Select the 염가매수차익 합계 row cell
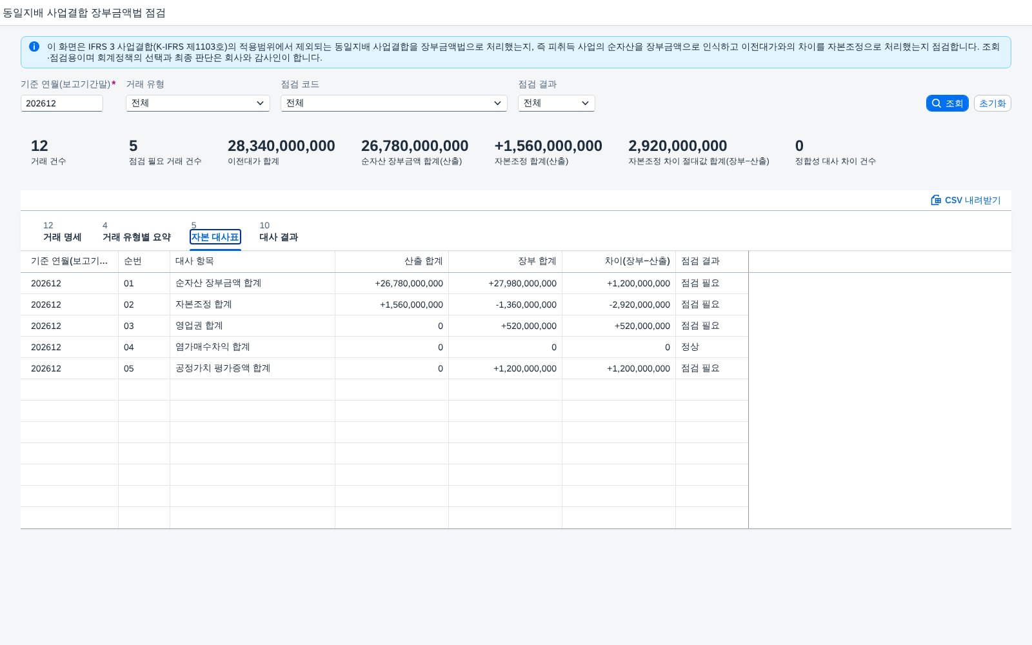The width and height of the screenshot is (1032, 645). 252,347
